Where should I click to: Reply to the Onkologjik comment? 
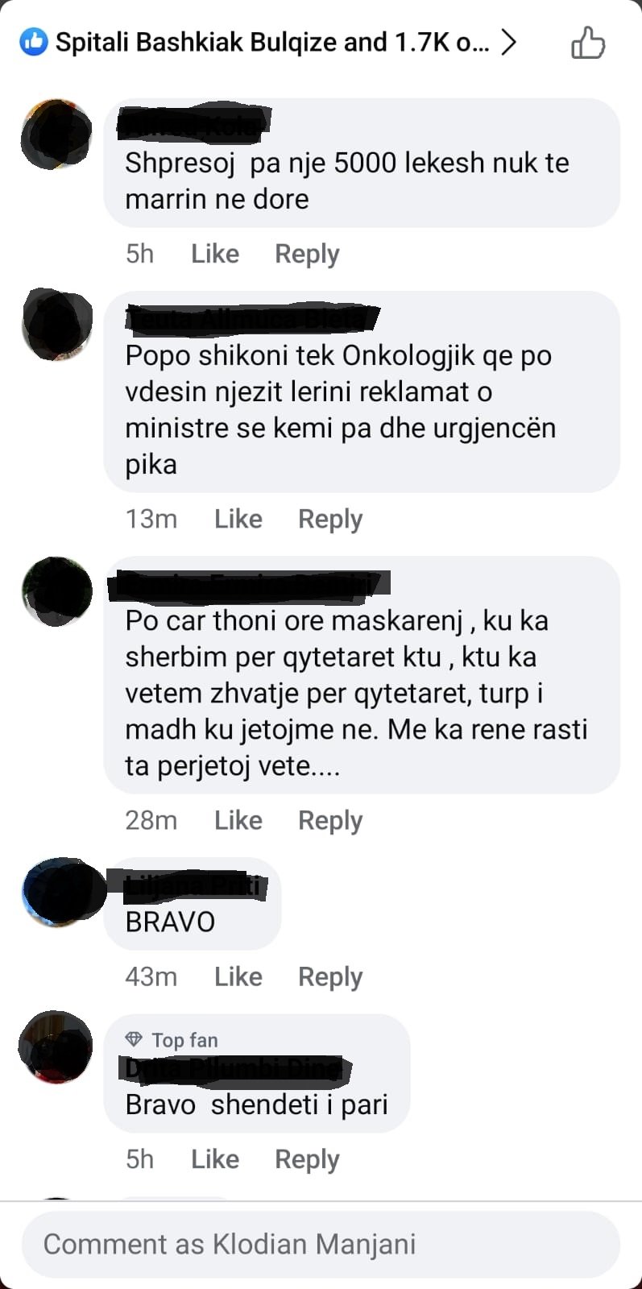click(330, 519)
